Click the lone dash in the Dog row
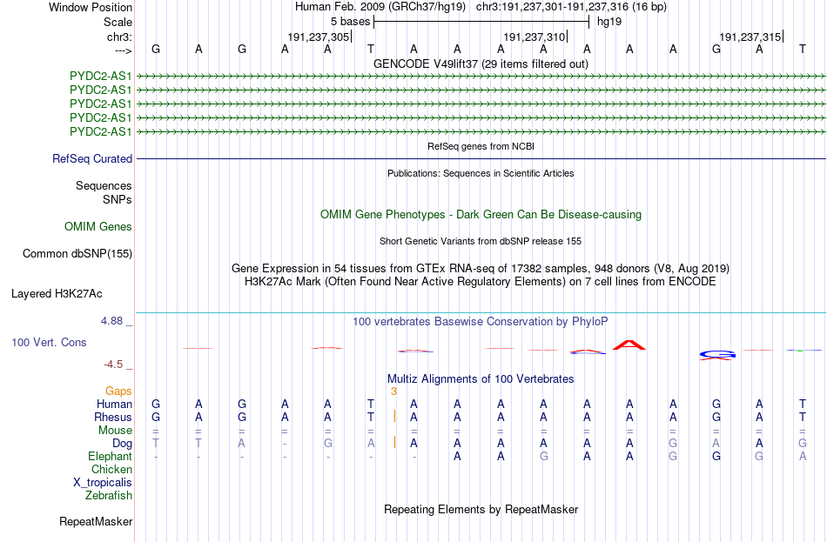 pyautogui.click(x=285, y=444)
